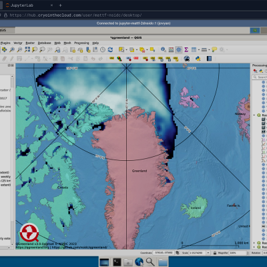Open the Python Console icon
The height and width of the screenshot is (267, 267).
point(198,59)
